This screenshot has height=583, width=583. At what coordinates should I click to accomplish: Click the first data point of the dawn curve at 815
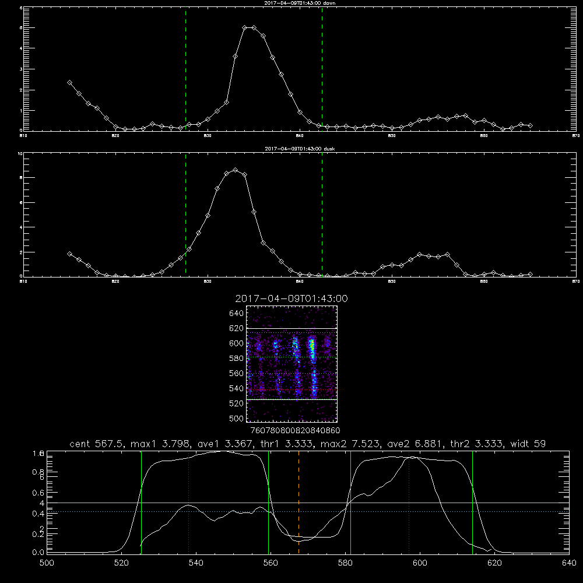tap(69, 83)
